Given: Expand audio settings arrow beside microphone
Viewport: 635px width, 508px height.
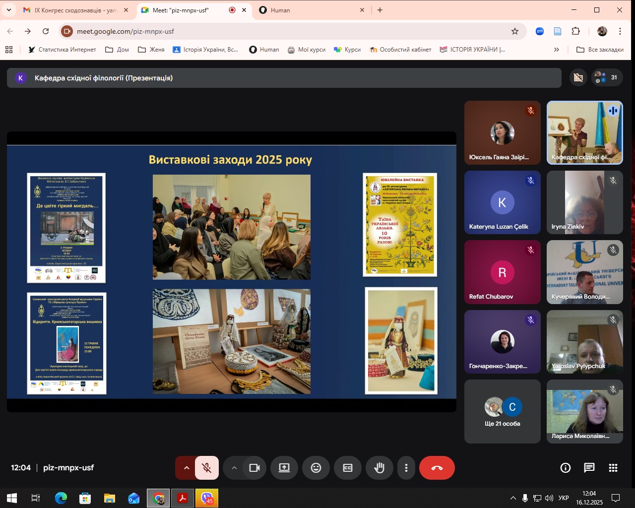Looking at the screenshot, I should coord(187,468).
